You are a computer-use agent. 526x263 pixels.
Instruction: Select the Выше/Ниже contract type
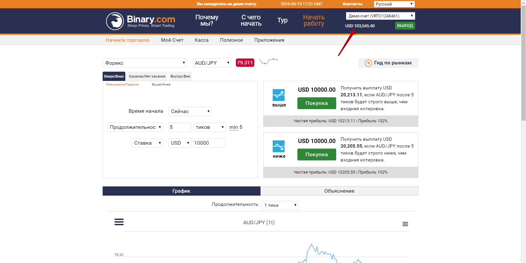coord(161,84)
